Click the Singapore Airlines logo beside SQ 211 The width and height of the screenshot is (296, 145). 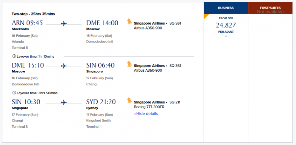(x=129, y=100)
